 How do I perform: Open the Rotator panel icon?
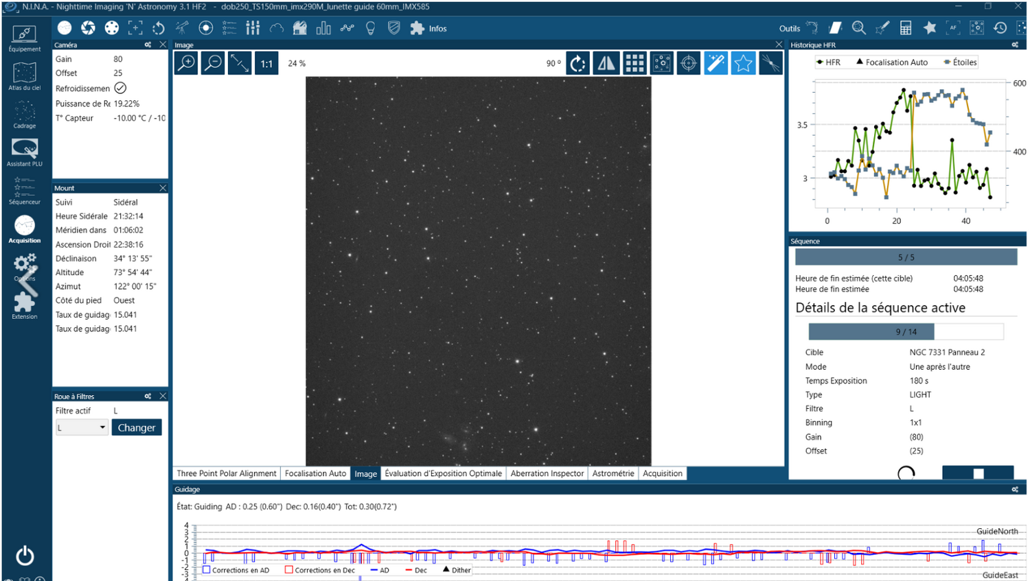click(x=159, y=28)
